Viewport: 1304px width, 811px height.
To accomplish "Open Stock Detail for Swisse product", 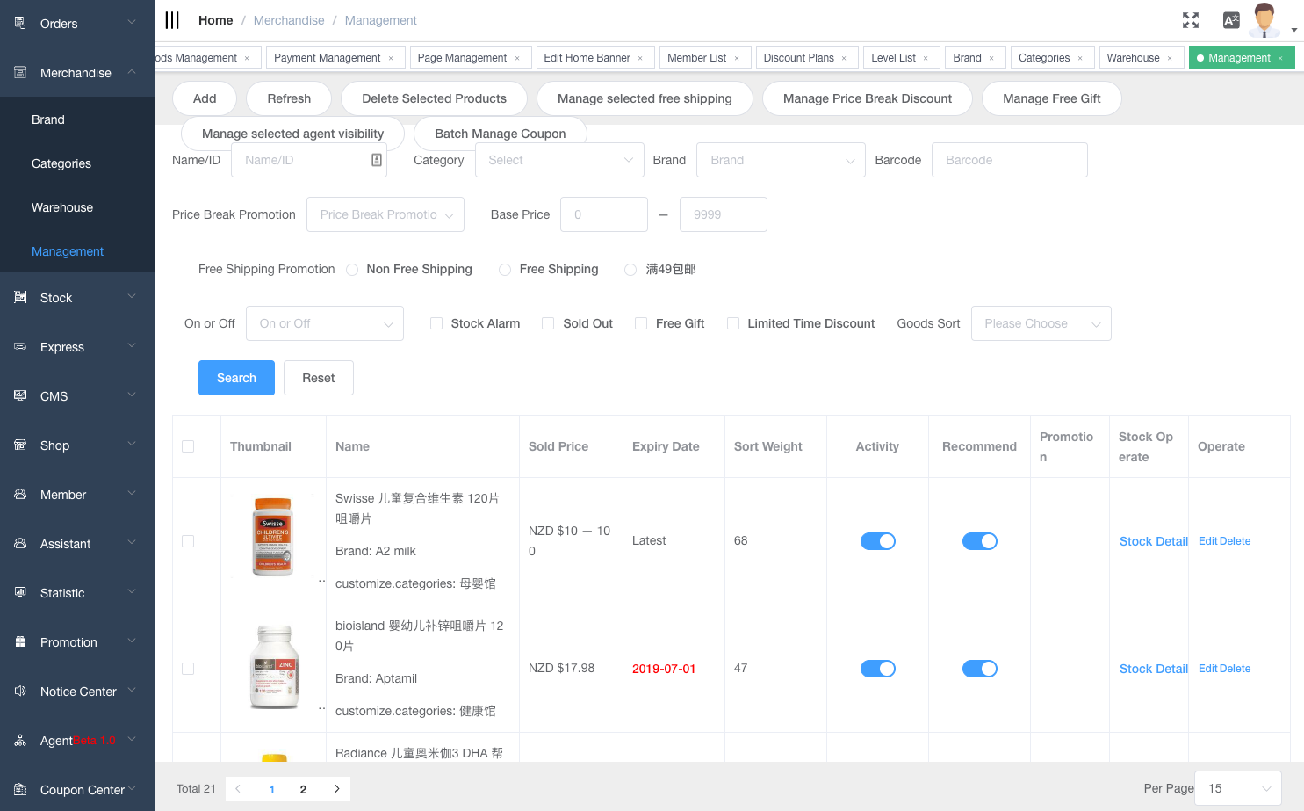I will click(x=1153, y=541).
